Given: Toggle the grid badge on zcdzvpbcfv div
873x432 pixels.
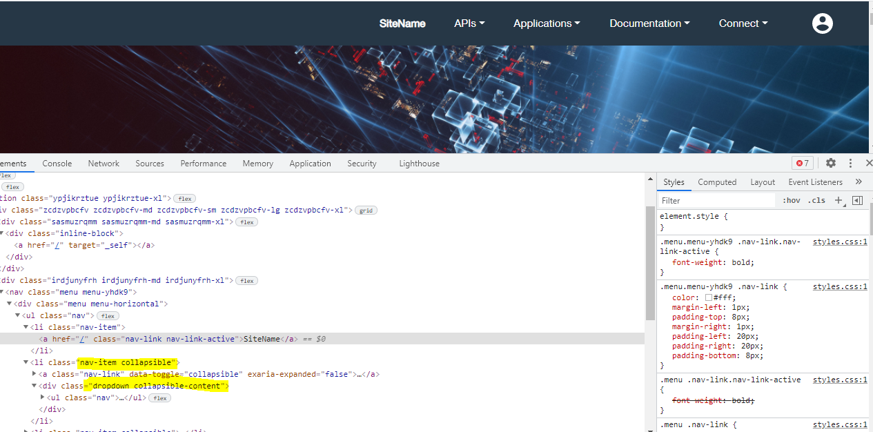Looking at the screenshot, I should tap(366, 210).
